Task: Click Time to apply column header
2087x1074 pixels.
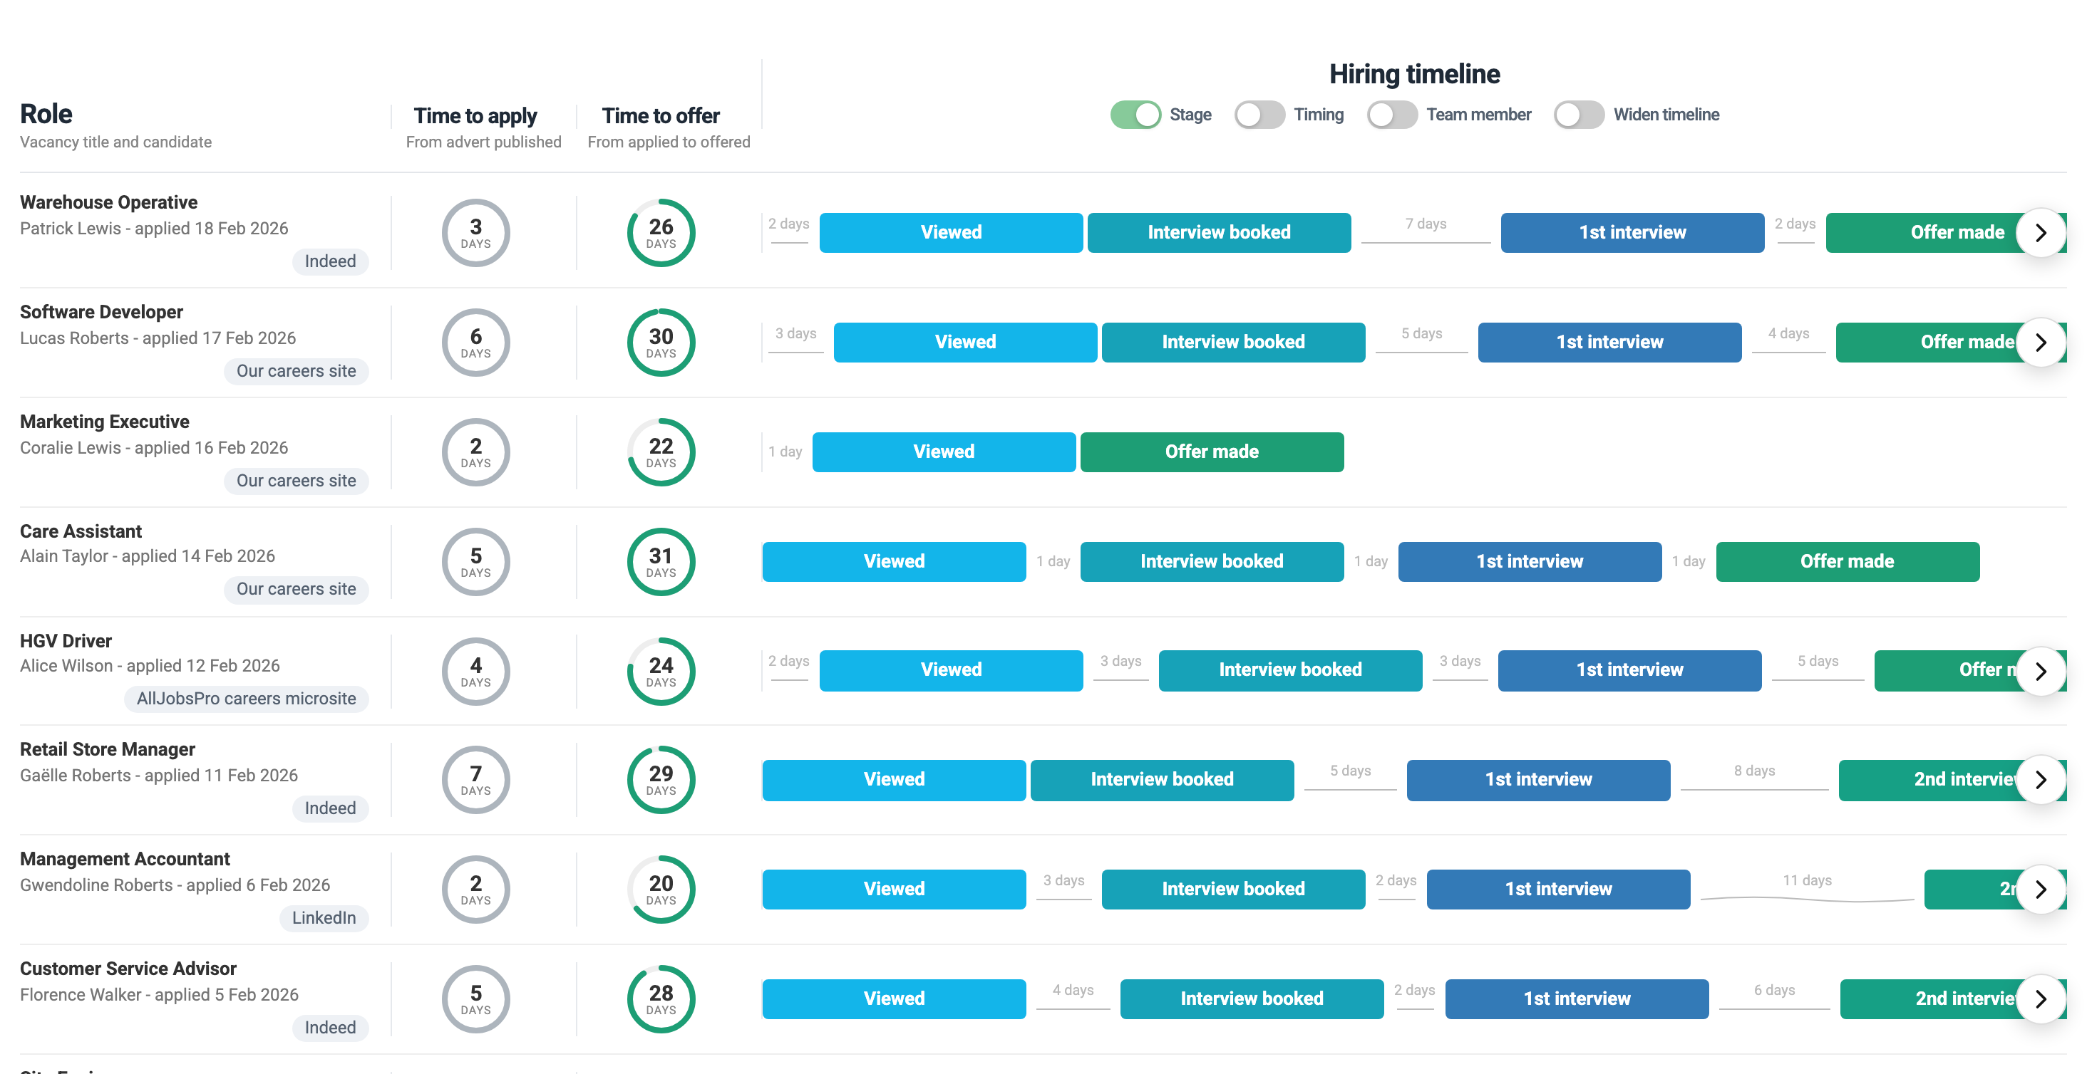Action: pos(475,116)
